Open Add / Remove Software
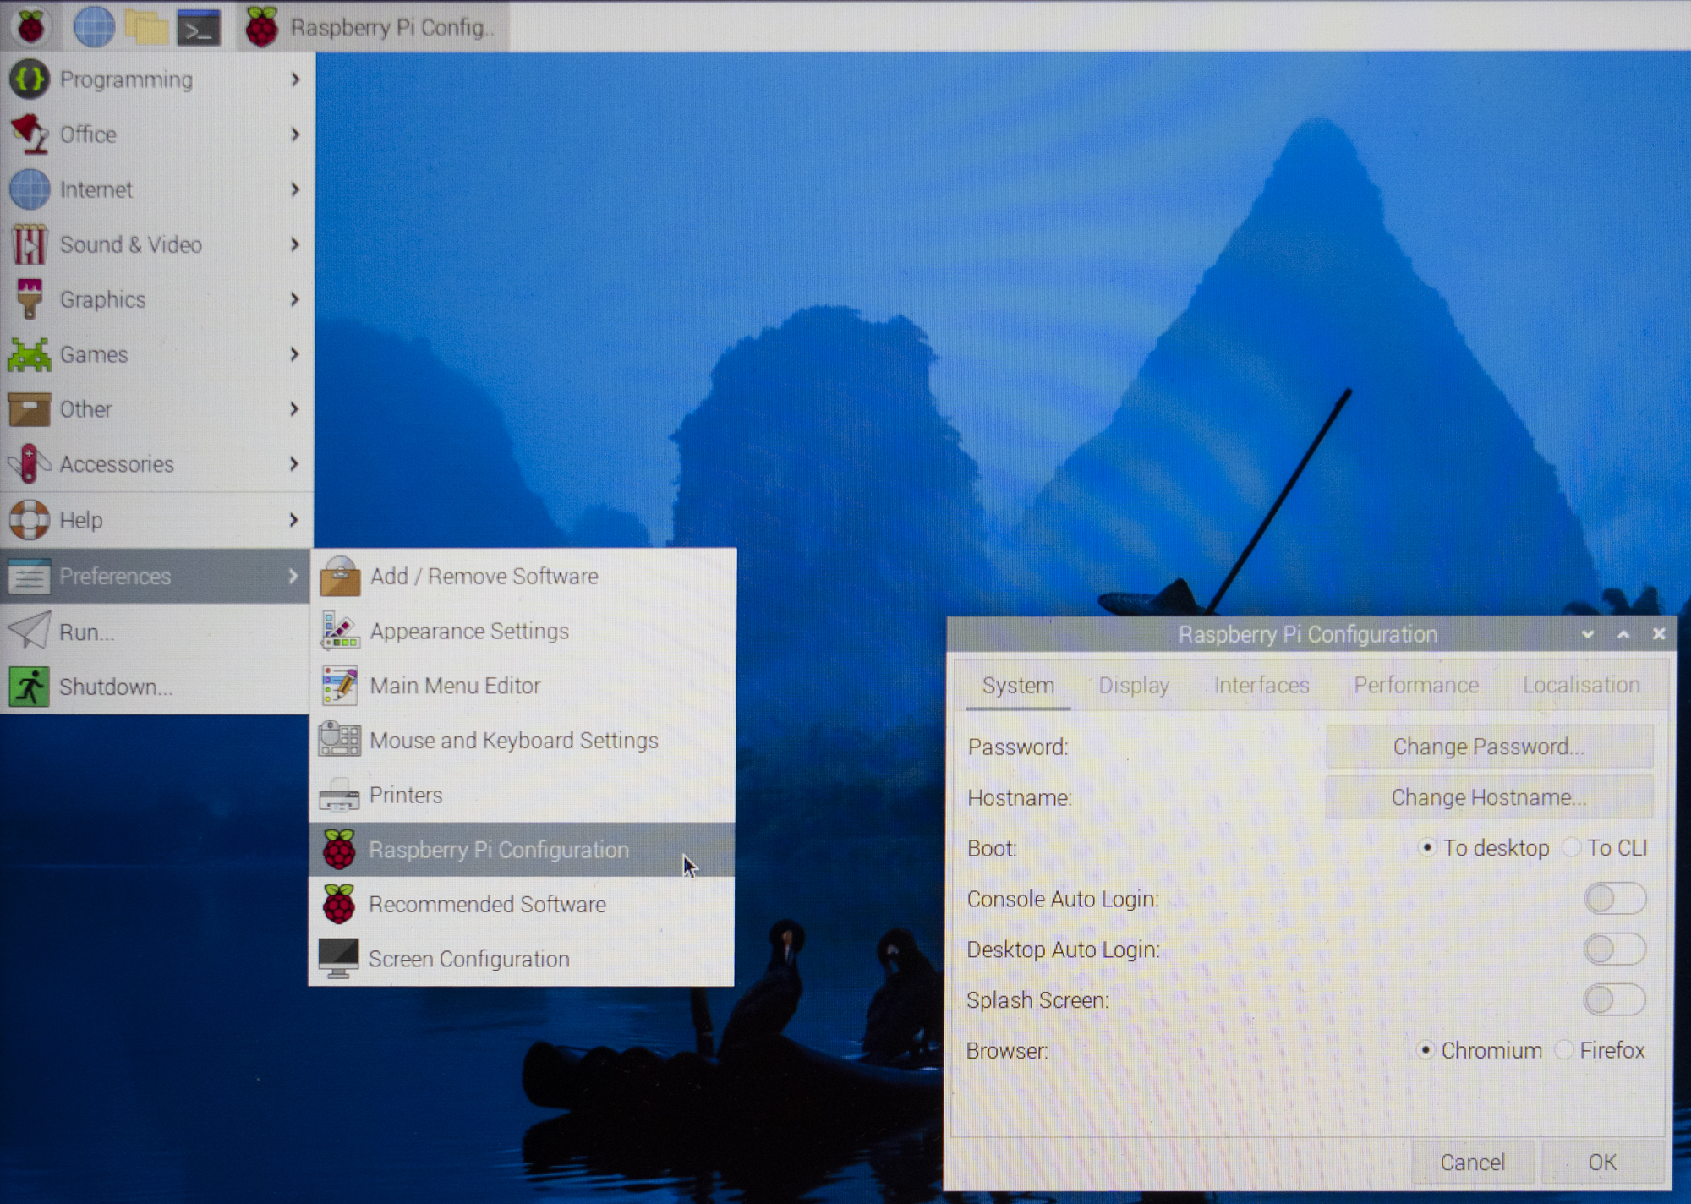 point(483,576)
